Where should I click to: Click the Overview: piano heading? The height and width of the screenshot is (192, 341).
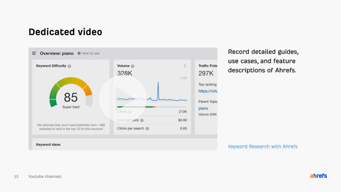tap(57, 53)
